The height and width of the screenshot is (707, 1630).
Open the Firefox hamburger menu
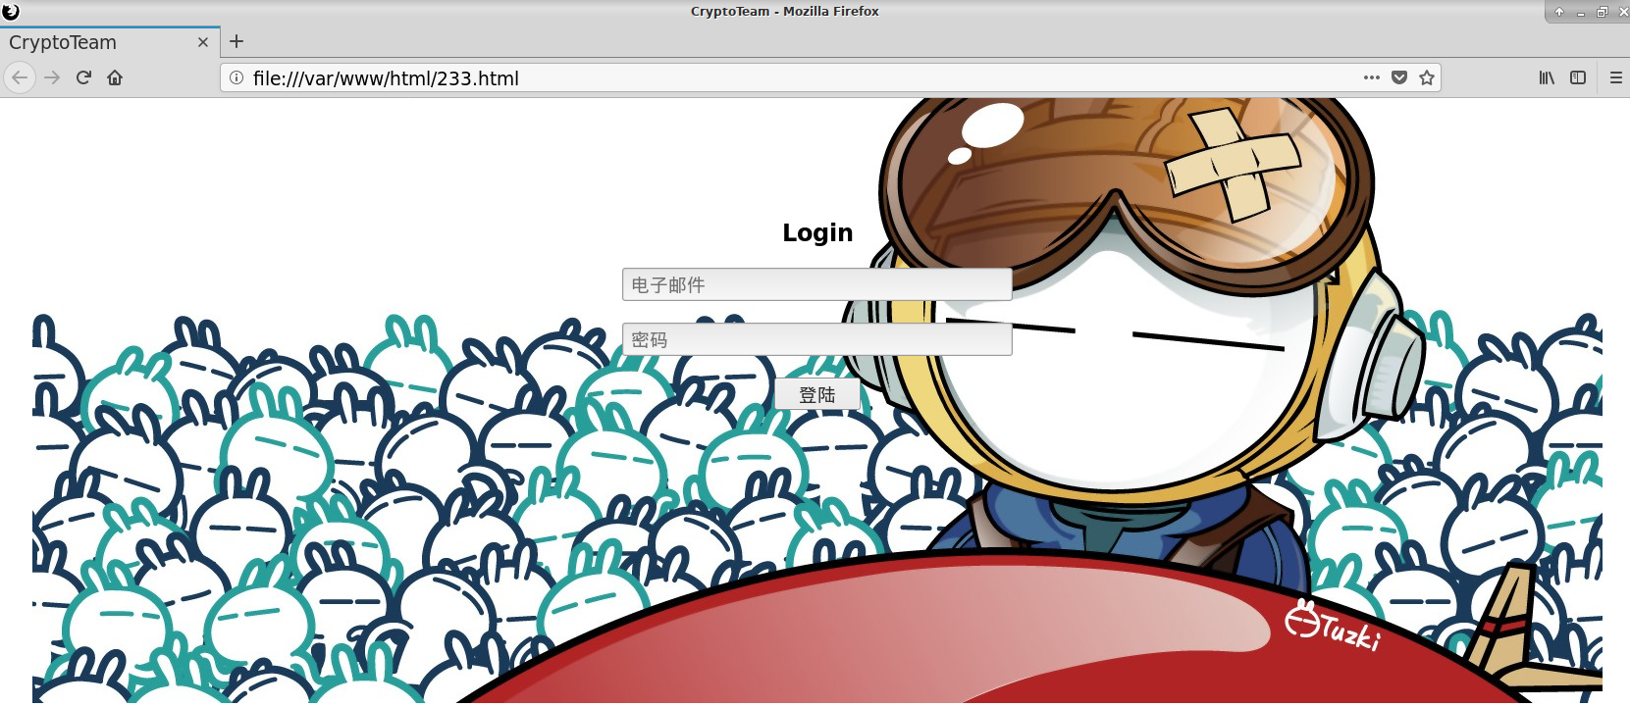(x=1616, y=77)
